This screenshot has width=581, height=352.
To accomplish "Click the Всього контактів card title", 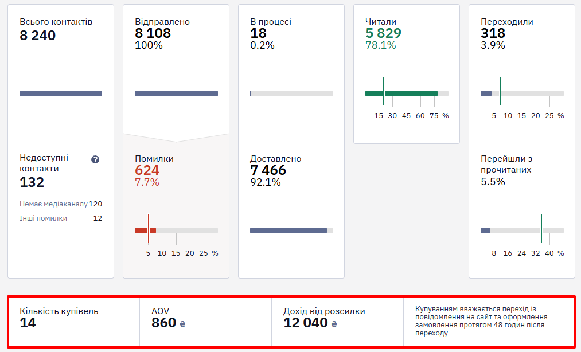I will (x=56, y=22).
